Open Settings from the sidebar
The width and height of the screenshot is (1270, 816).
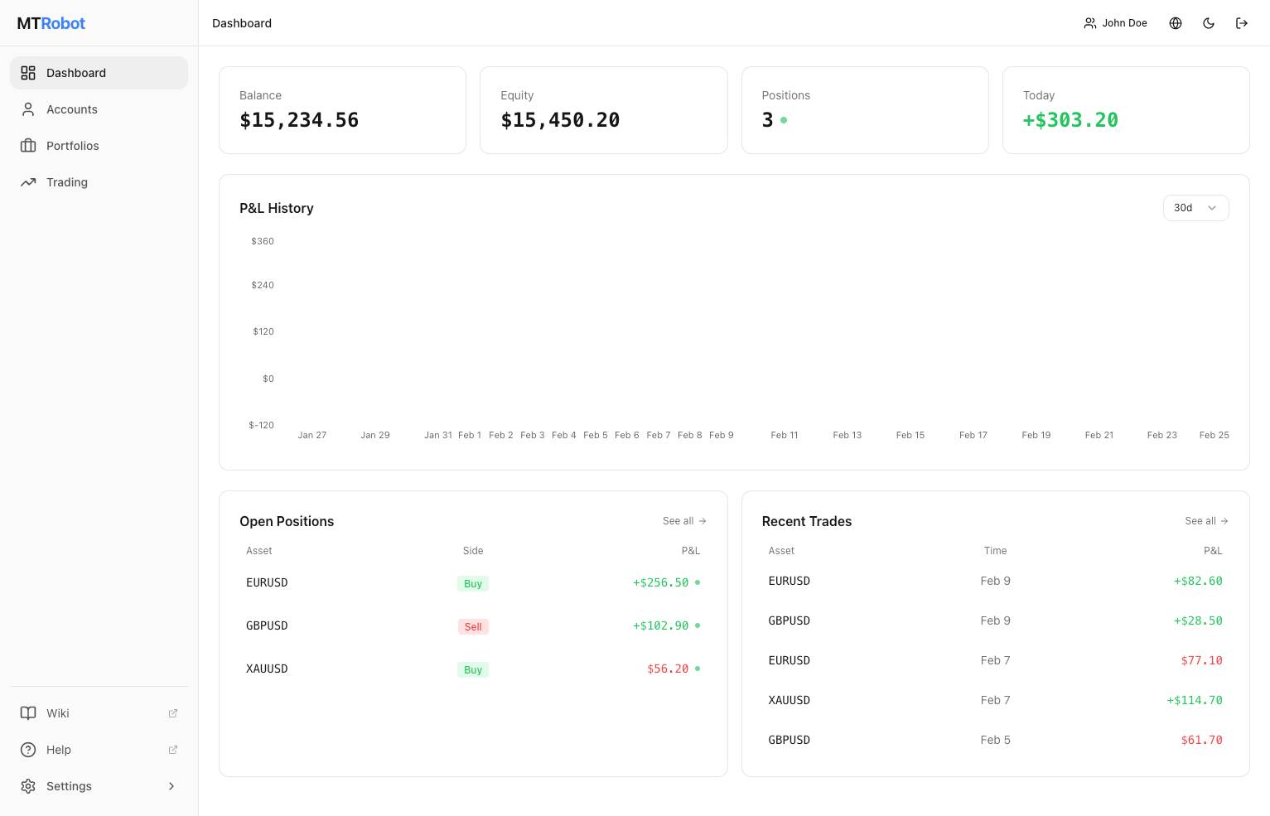click(x=69, y=786)
